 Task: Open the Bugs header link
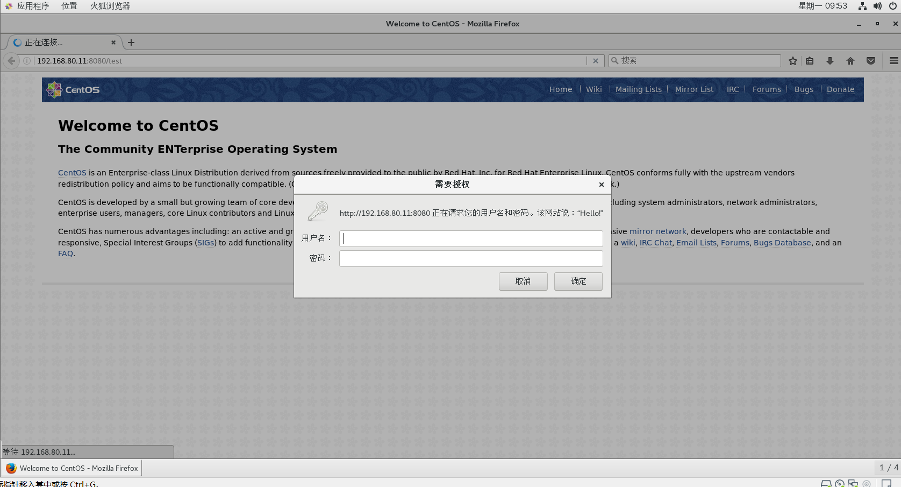[804, 89]
